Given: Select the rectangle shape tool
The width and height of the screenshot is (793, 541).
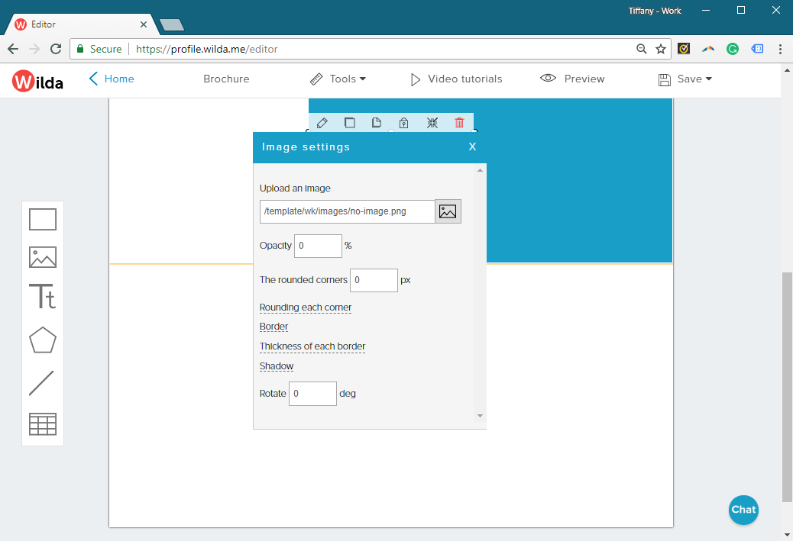Looking at the screenshot, I should [43, 220].
